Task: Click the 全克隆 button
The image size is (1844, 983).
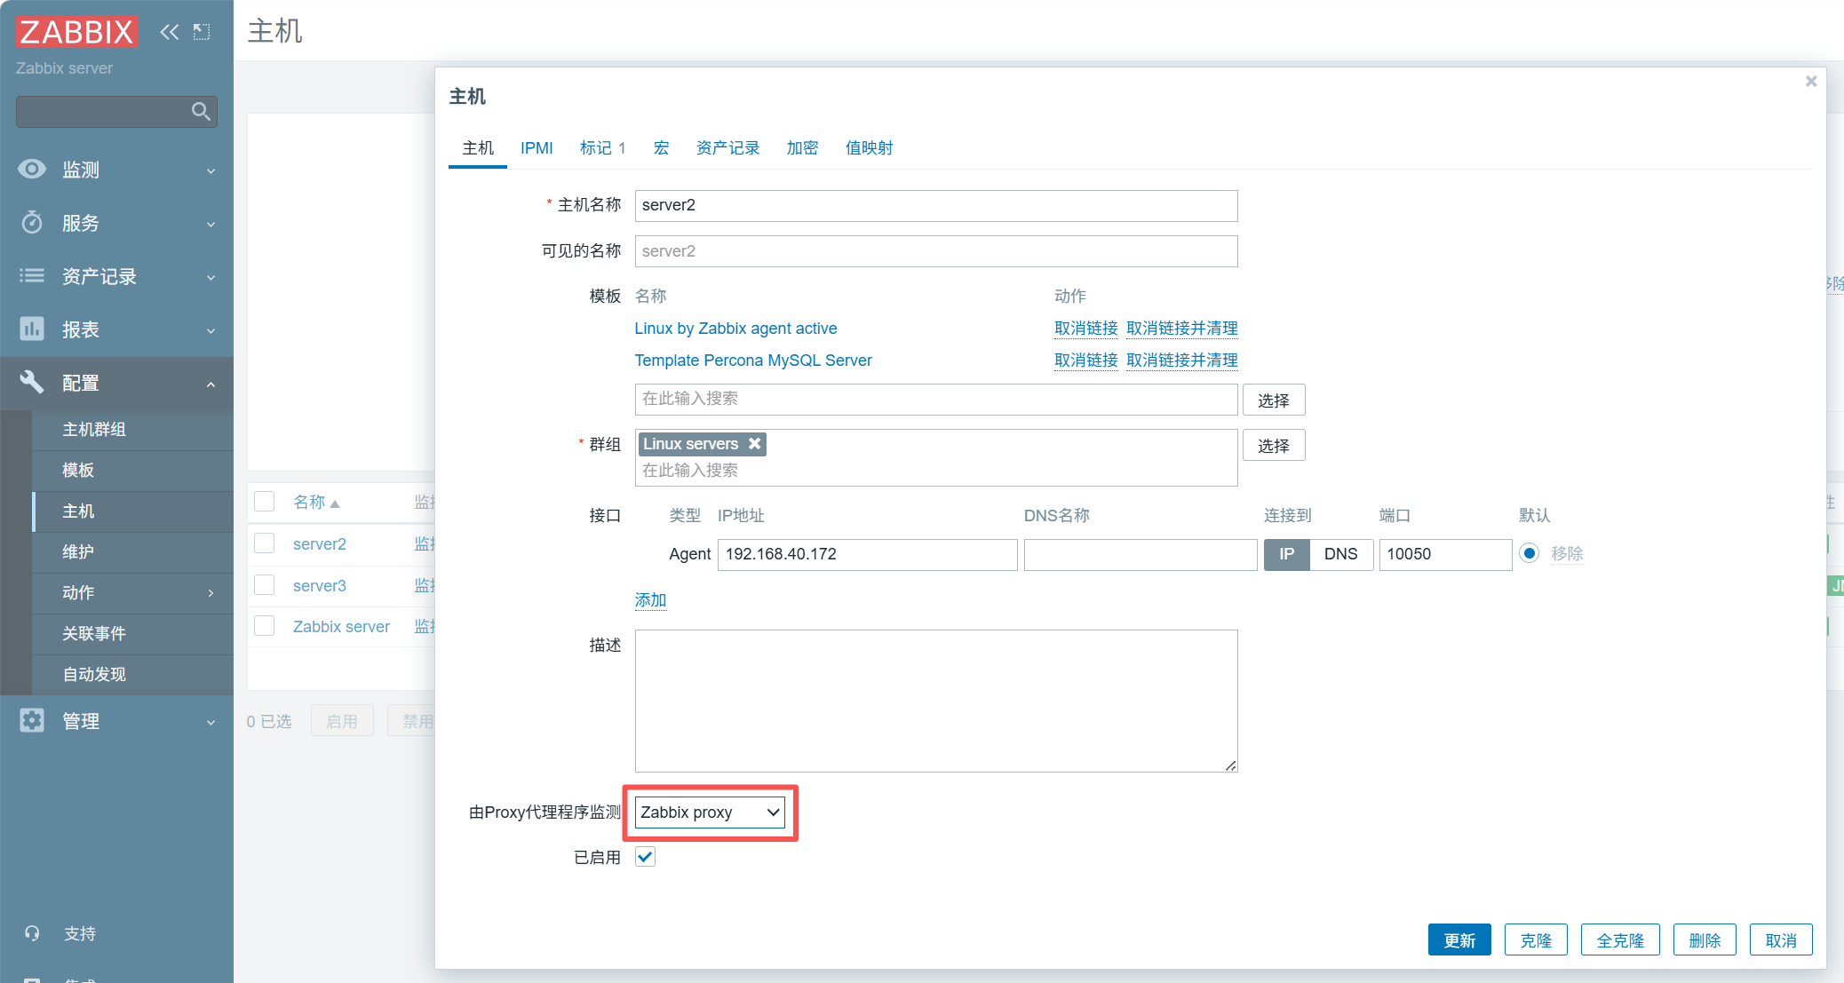Action: [1620, 939]
